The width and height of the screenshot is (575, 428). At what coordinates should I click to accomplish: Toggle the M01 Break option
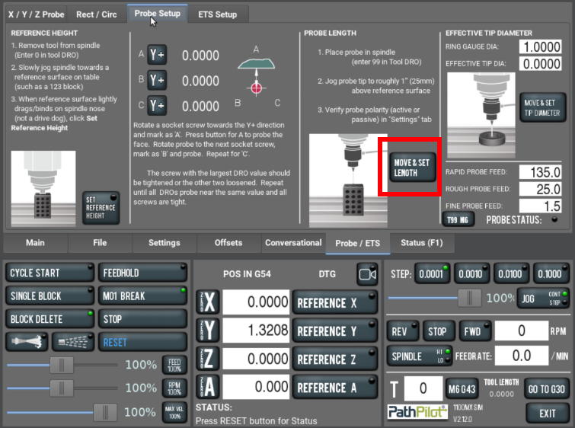point(142,295)
